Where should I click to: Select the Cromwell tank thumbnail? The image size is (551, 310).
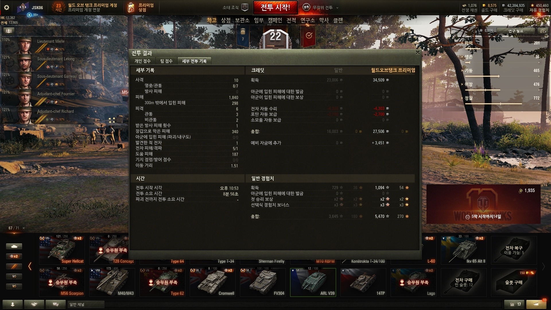(213, 282)
